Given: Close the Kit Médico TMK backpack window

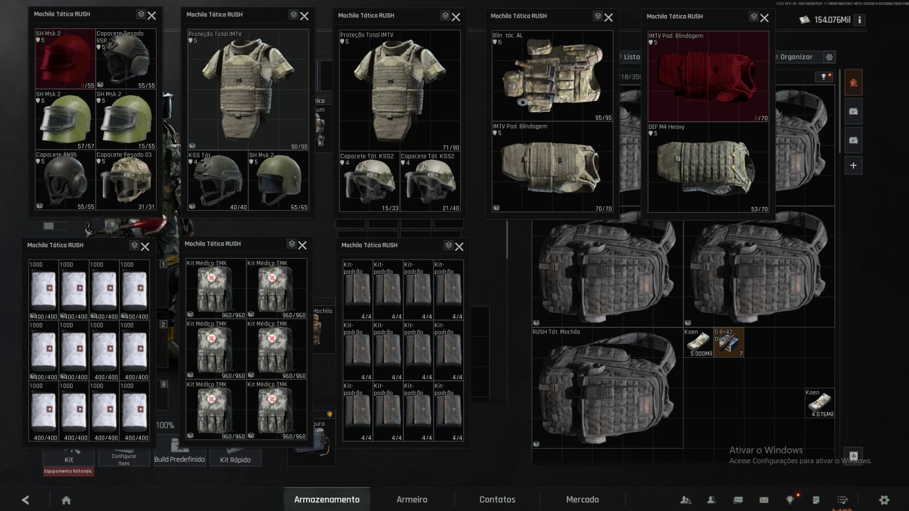Looking at the screenshot, I should click(x=302, y=245).
